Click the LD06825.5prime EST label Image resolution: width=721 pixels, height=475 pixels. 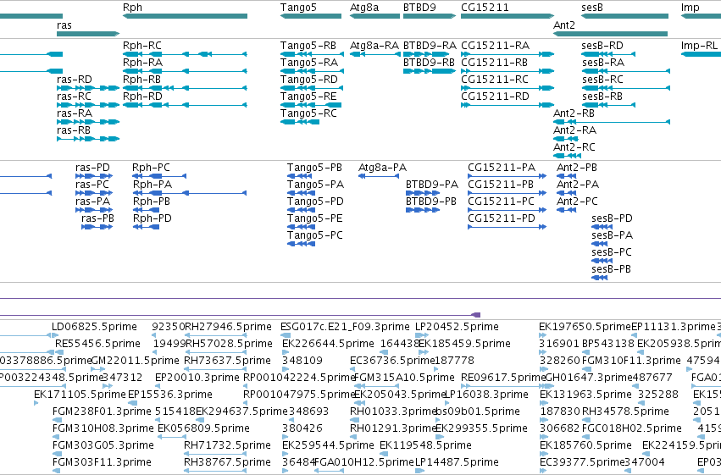pos(94,327)
